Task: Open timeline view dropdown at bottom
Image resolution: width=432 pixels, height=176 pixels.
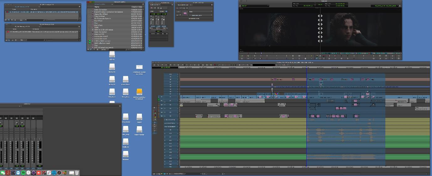Action: [x=179, y=174]
